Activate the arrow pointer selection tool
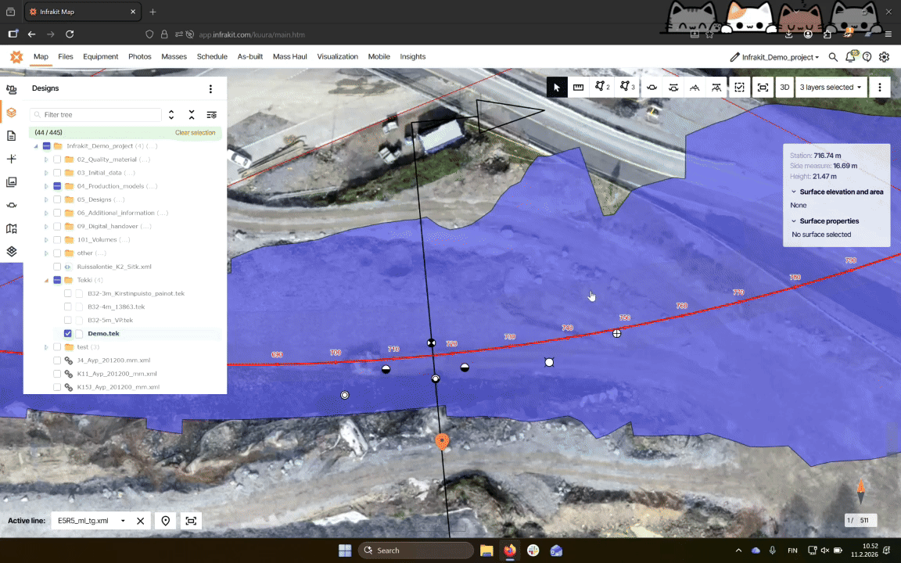 557,88
